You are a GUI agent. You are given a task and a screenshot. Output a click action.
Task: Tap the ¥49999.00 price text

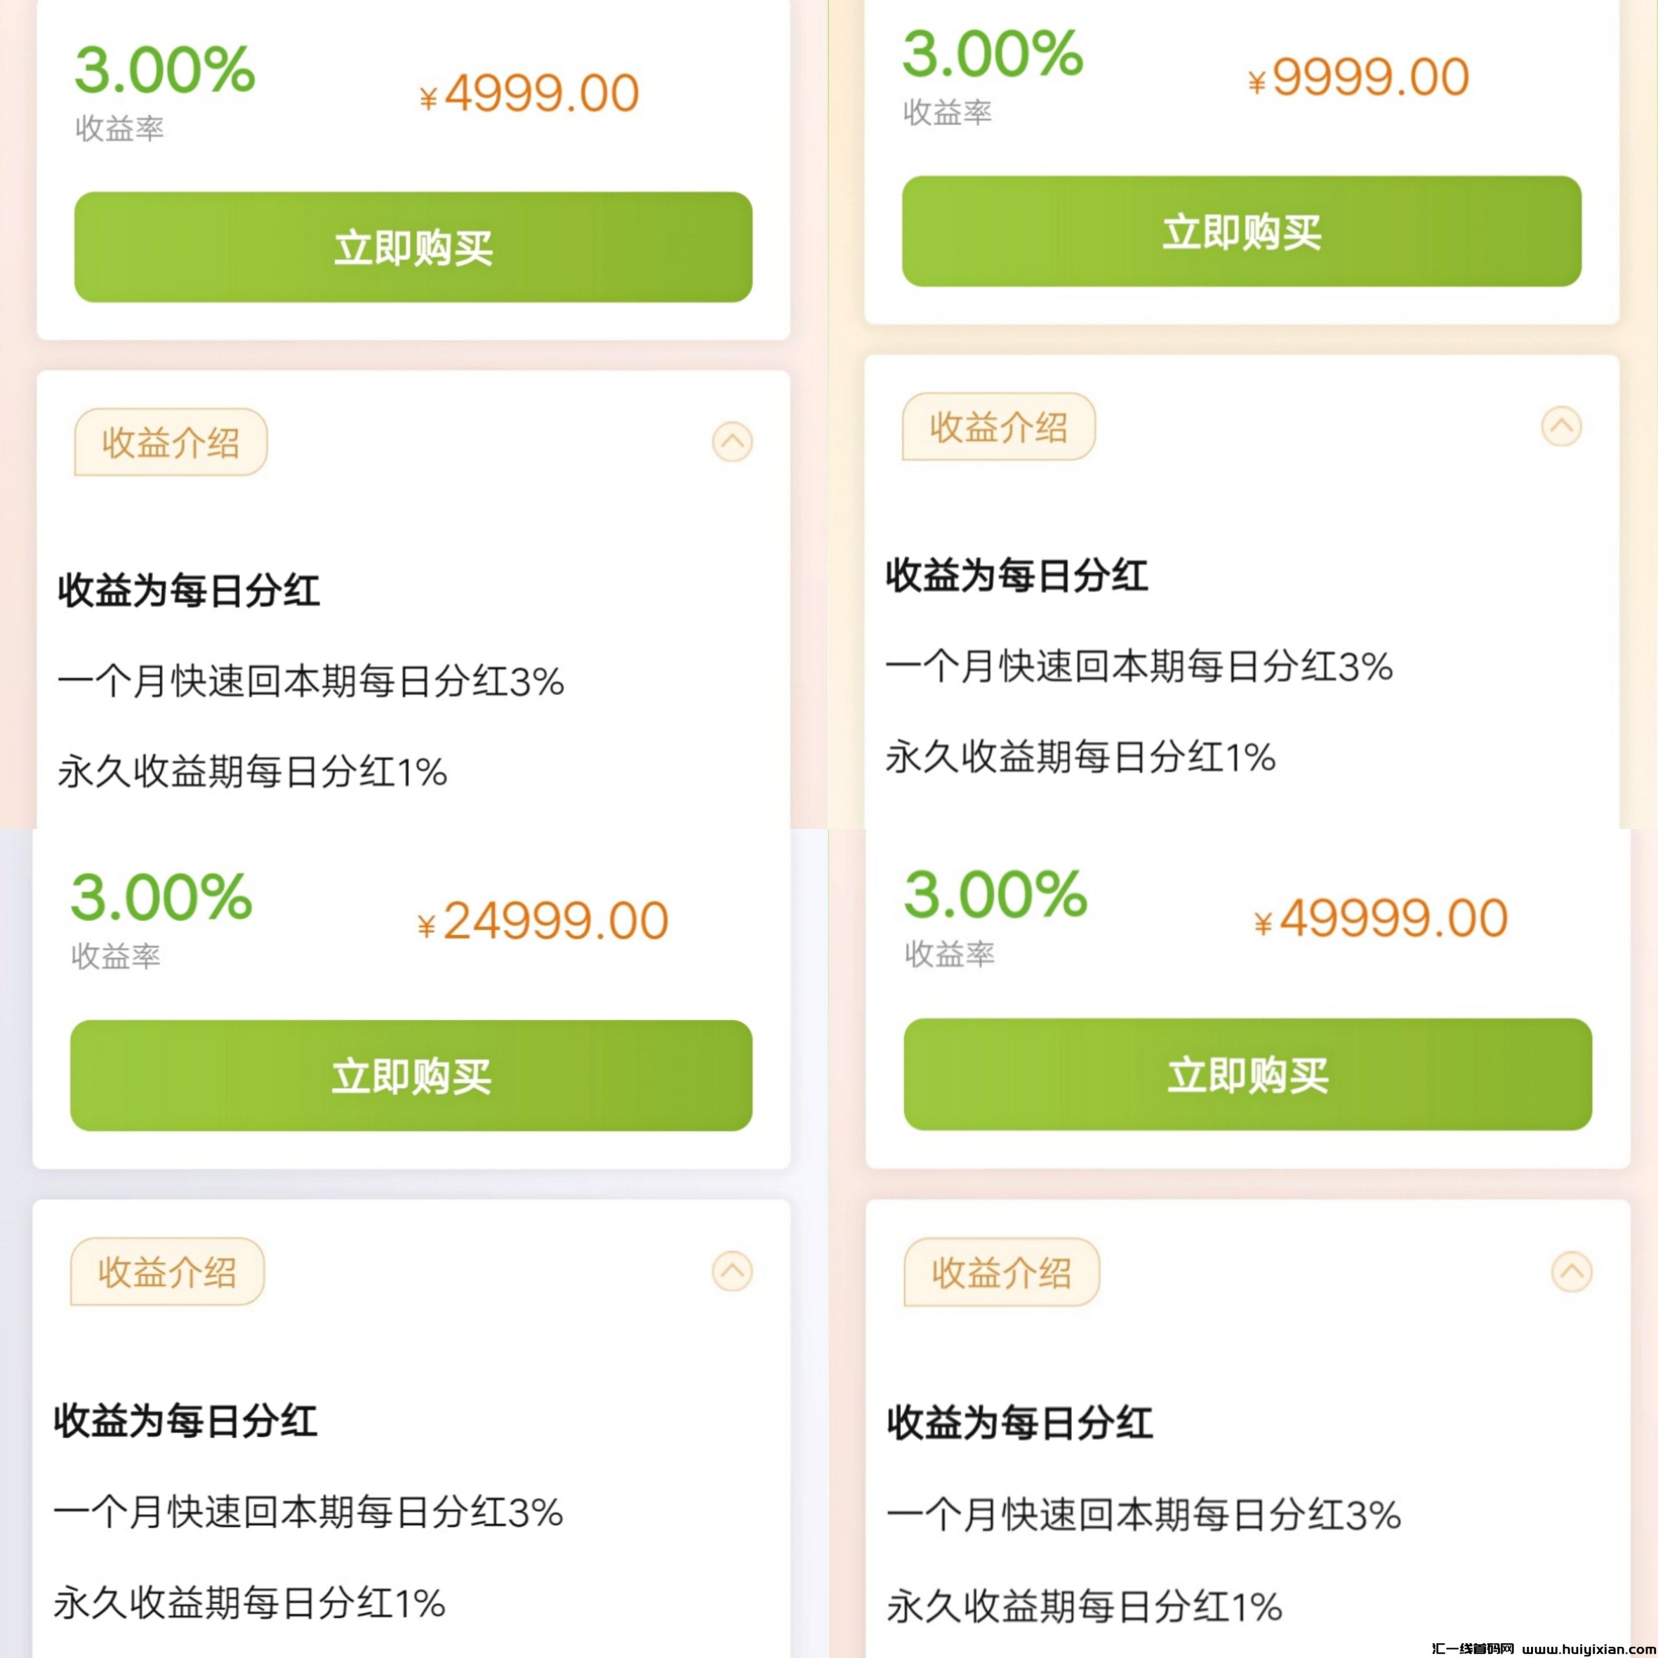[x=1381, y=918]
